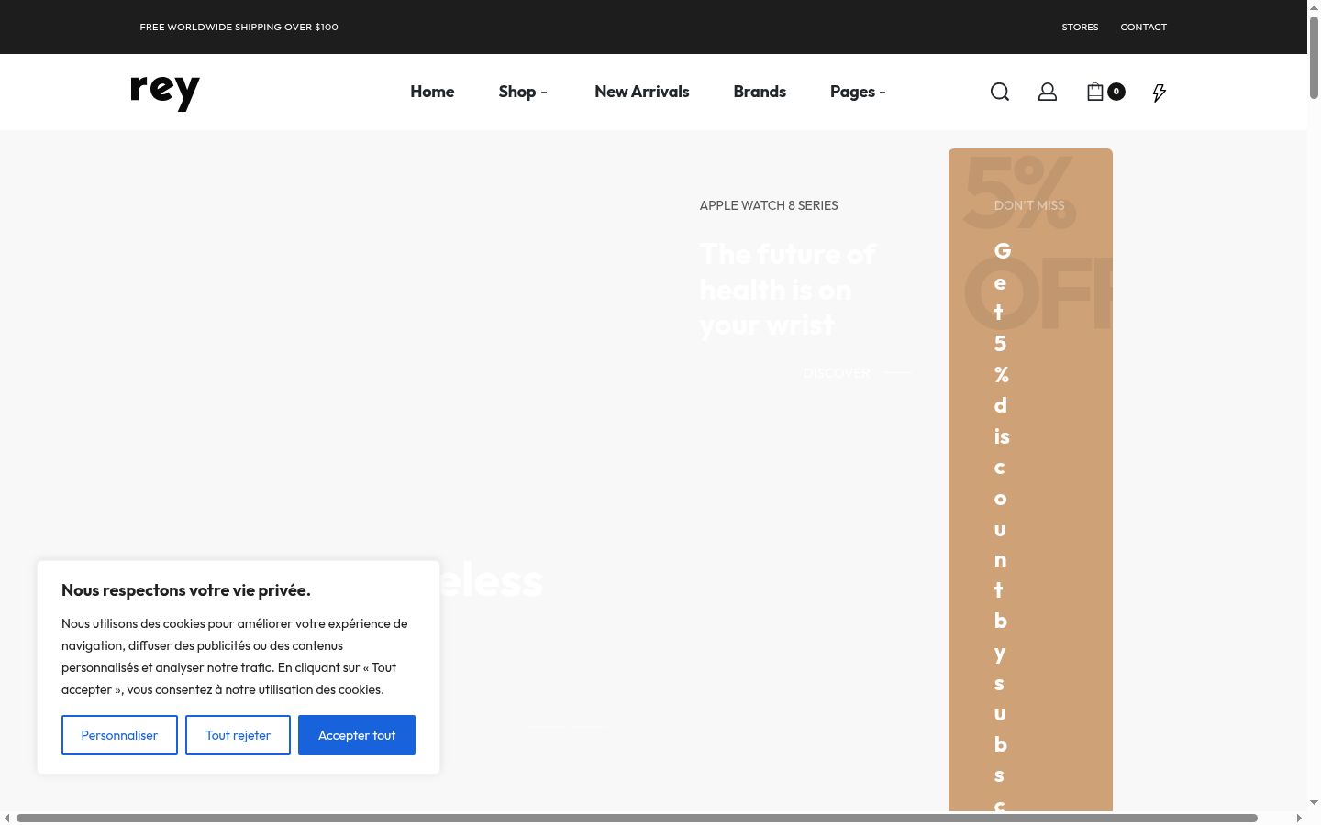Open the Brands menu item
This screenshot has height=825, width=1321.
[760, 92]
